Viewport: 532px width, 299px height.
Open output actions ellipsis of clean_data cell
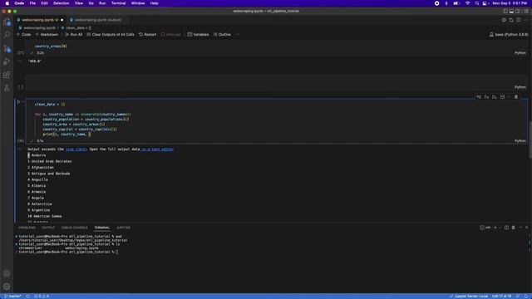pyautogui.click(x=20, y=149)
